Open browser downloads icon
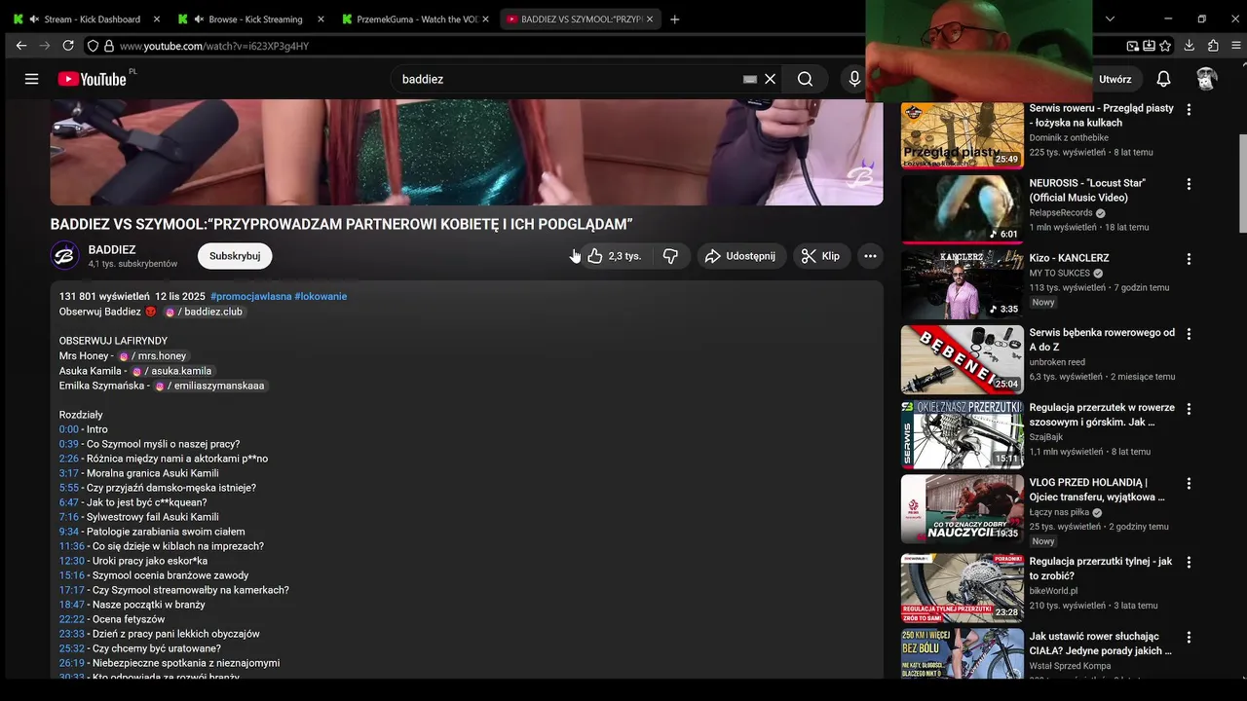The width and height of the screenshot is (1247, 701). [1190, 46]
